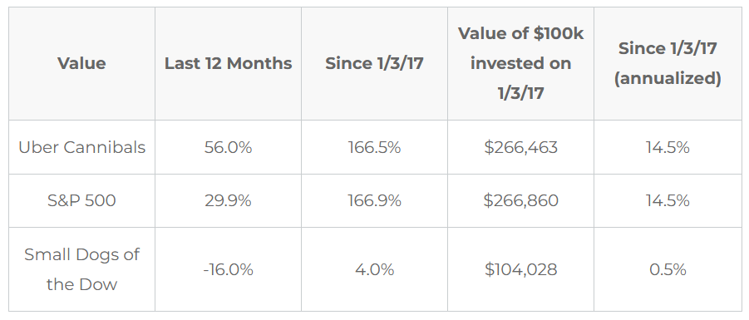Click Since 1/3/17 (annualized) header
The height and width of the screenshot is (320, 749).
[x=668, y=63]
